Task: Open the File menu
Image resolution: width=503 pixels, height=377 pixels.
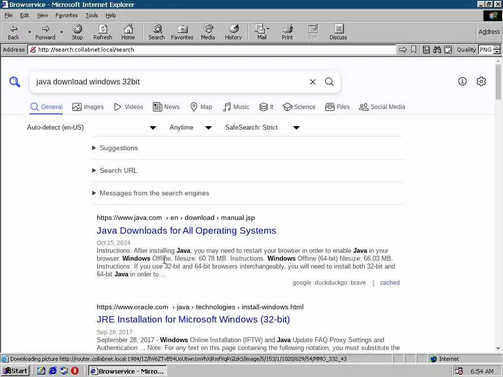Action: (x=8, y=15)
